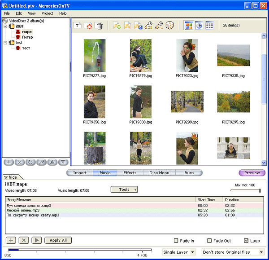Click the wrench icon with the grid
The height and width of the screenshot is (260, 269).
pos(148,26)
